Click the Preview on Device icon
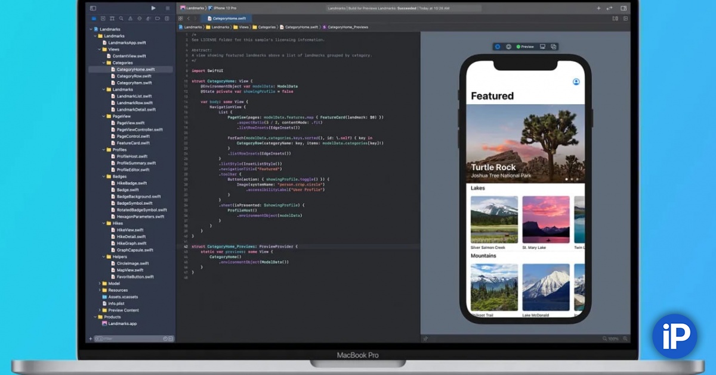Viewport: 716px width, 375px height. (x=542, y=46)
